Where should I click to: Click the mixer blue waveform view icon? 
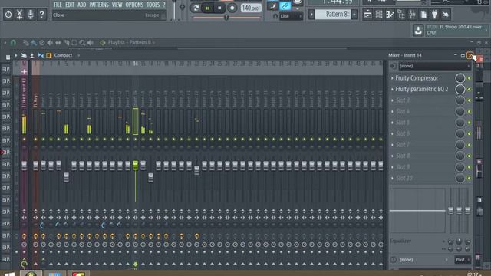tap(41, 55)
